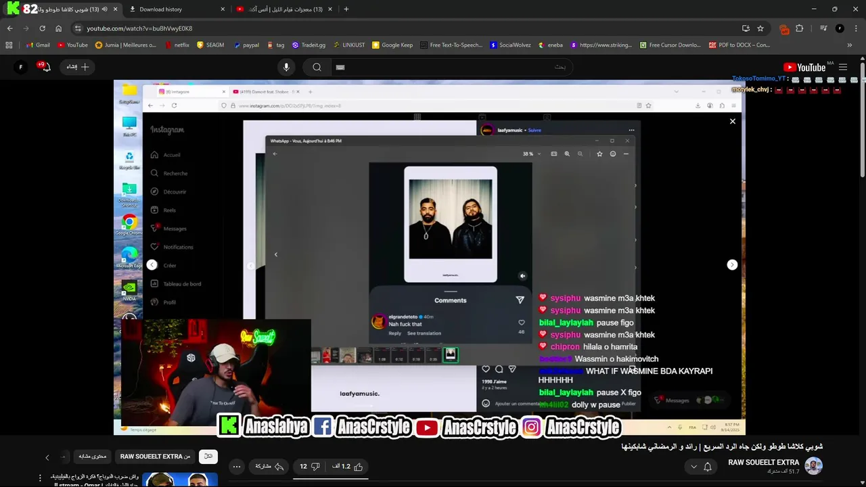
Task: Star the image in WhatsApp media viewer
Action: (599, 154)
